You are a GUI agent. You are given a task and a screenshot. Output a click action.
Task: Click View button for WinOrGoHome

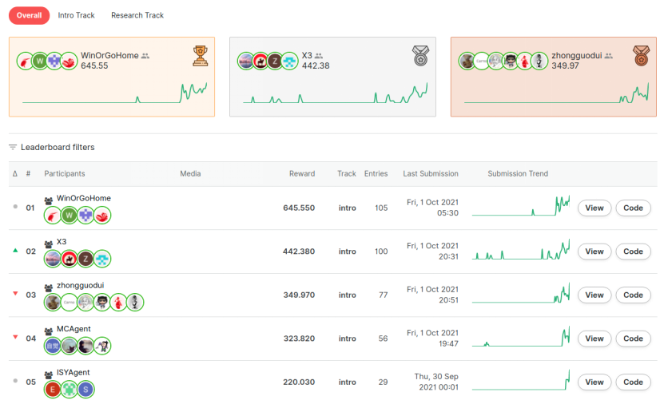594,208
